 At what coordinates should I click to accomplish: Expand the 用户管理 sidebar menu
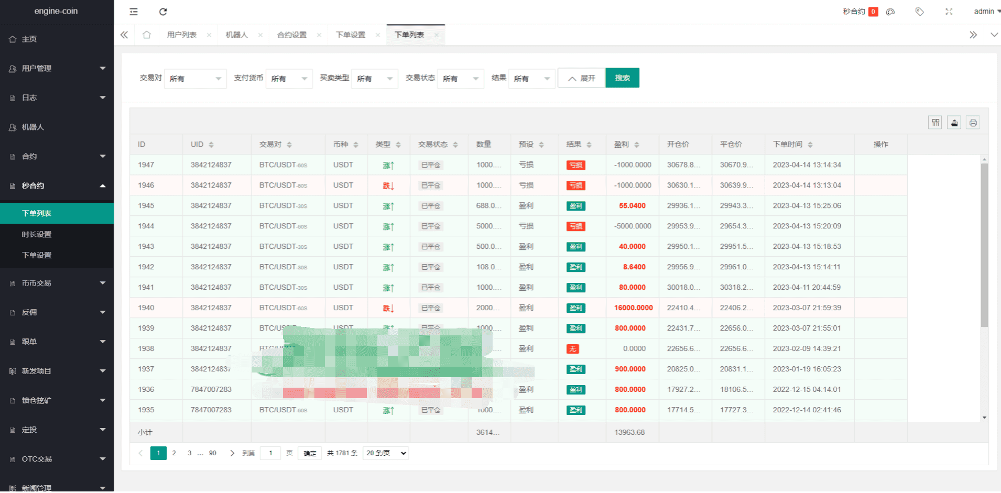(57, 69)
